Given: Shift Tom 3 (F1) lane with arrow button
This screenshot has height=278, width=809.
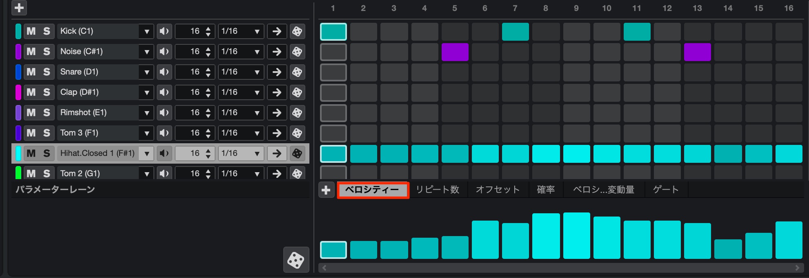Looking at the screenshot, I should click(x=277, y=133).
